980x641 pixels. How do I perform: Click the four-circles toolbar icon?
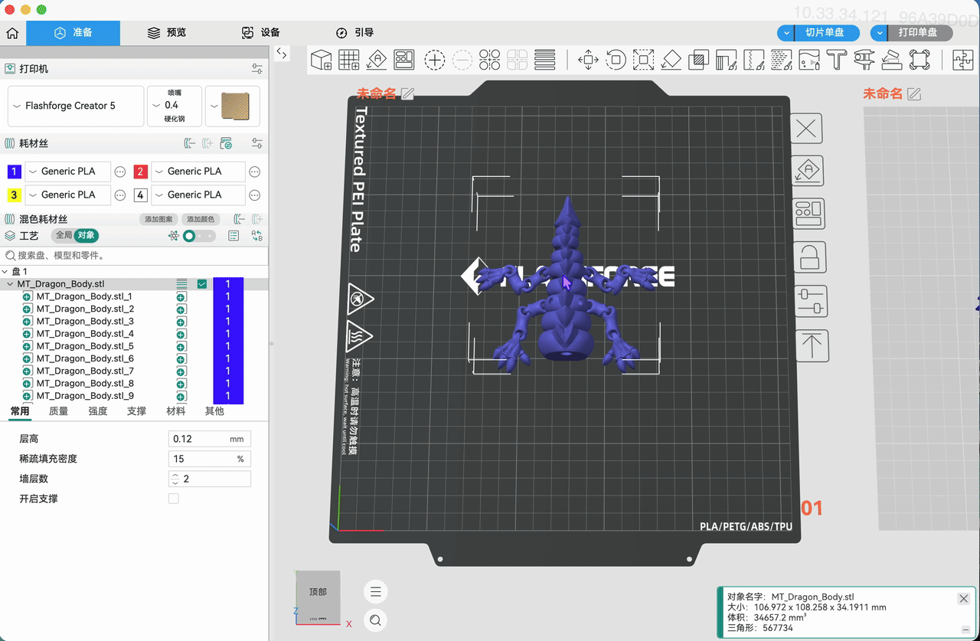pyautogui.click(x=490, y=60)
